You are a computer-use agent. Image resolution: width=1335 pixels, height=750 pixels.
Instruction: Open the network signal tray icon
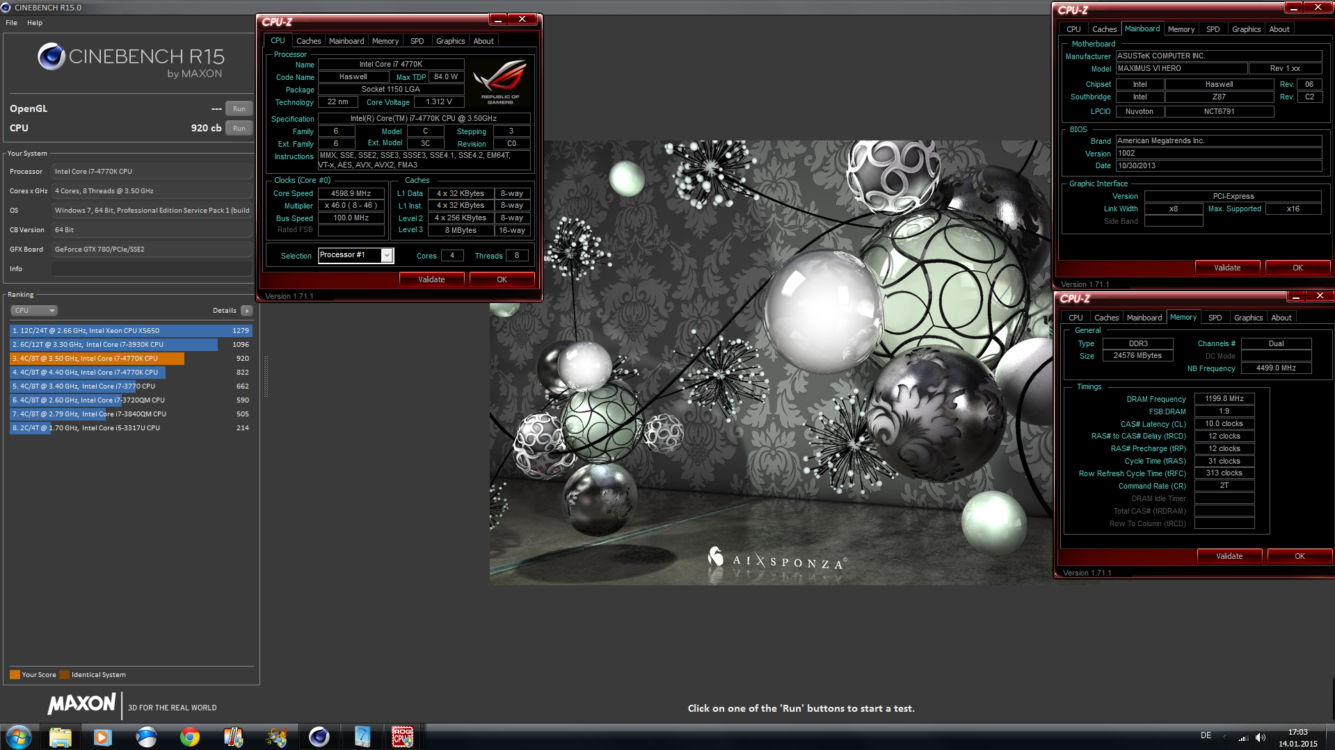pos(1243,737)
